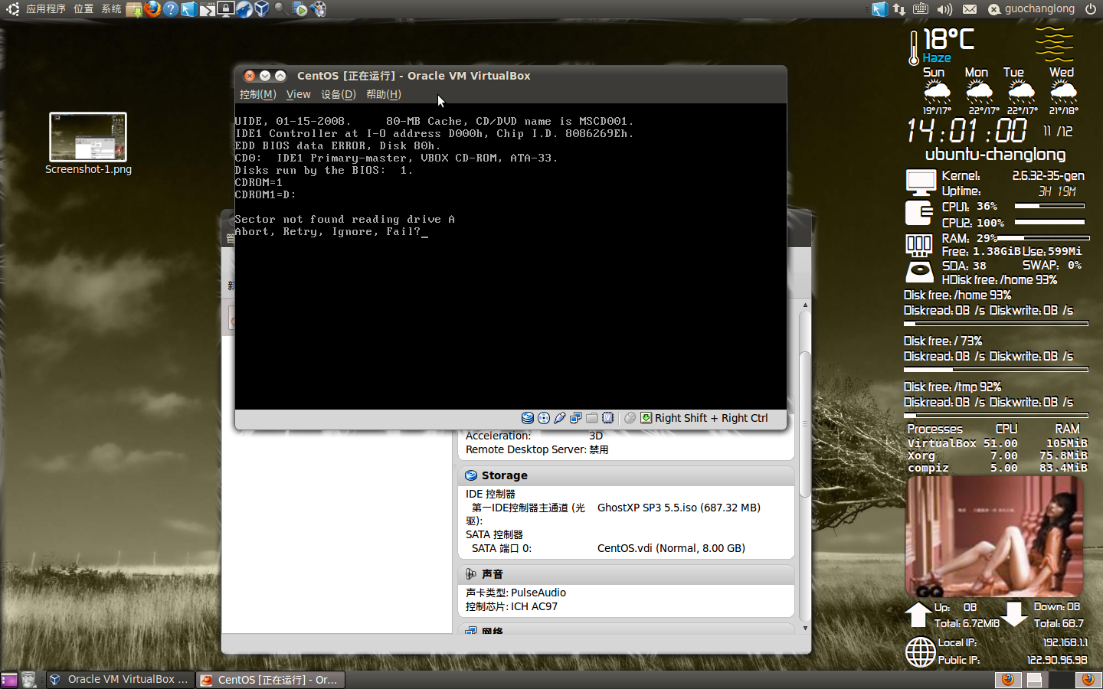The height and width of the screenshot is (689, 1103).
Task: Click the VM console at Abort, Retry prompt
Action: point(331,231)
